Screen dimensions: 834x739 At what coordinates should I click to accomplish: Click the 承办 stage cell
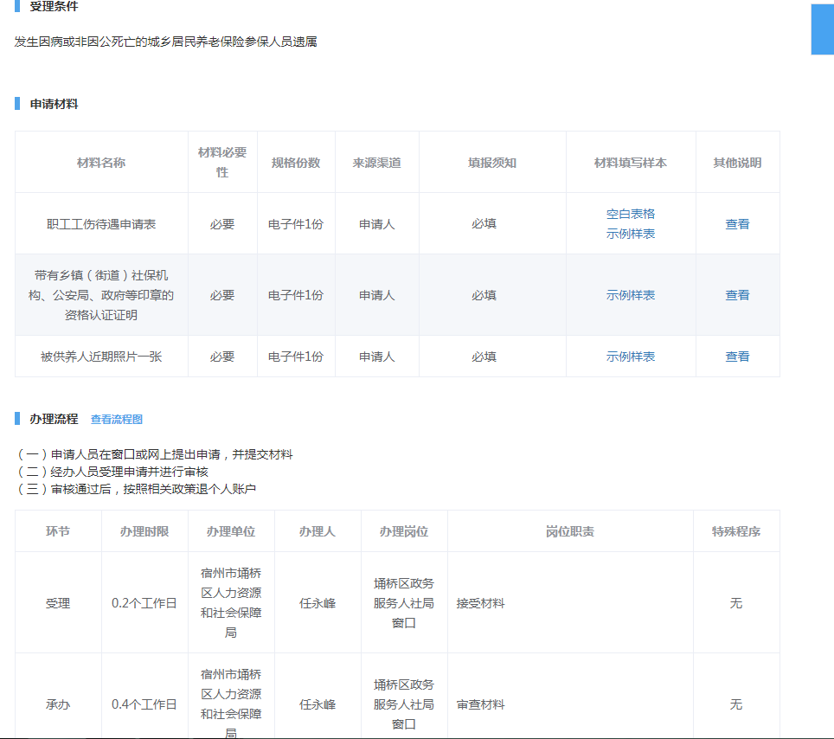58,704
